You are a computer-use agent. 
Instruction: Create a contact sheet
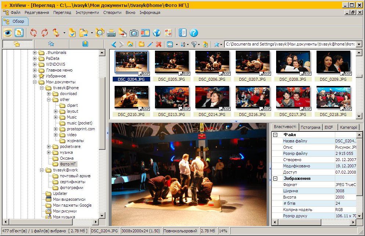coord(168,33)
